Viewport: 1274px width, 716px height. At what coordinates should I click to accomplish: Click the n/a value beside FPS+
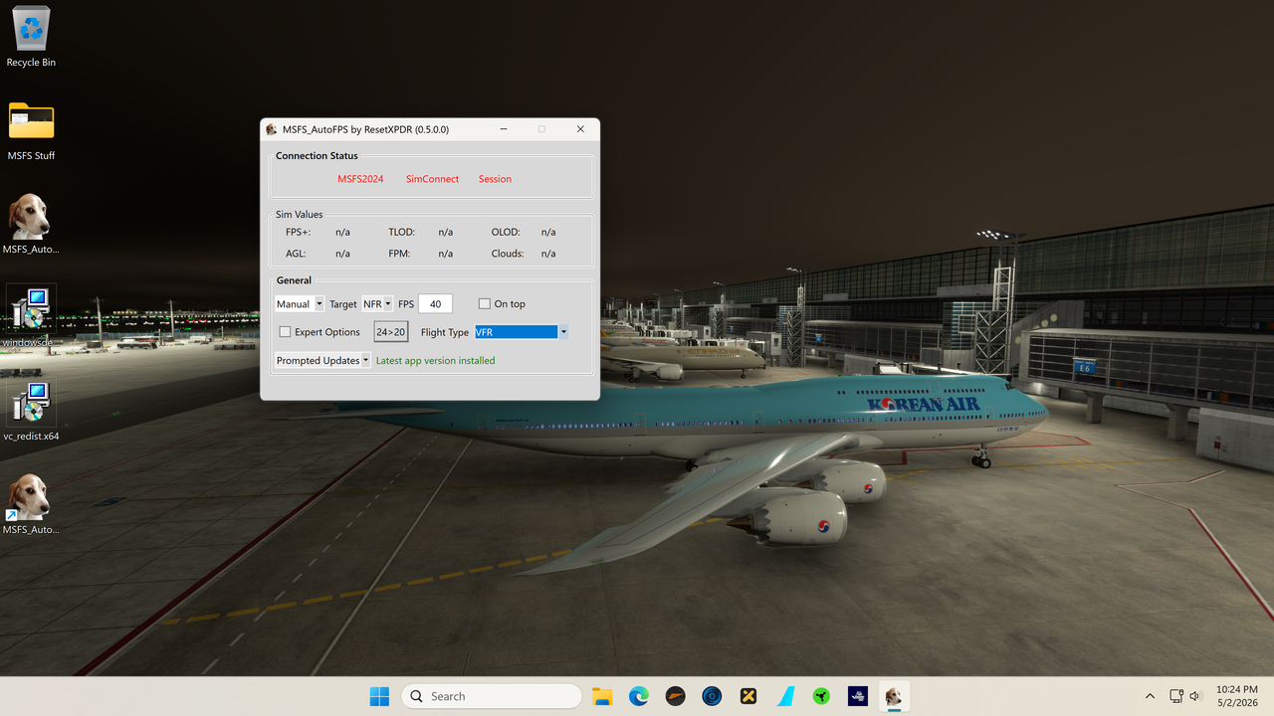pyautogui.click(x=342, y=232)
